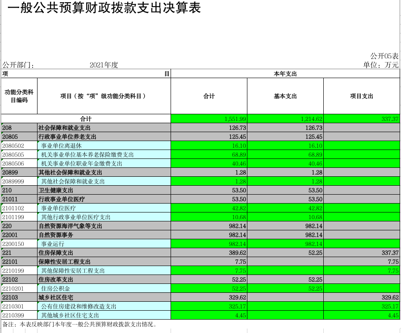Click the 社会保障和就业支出 cell
The height and width of the screenshot is (333, 401).
(104, 128)
